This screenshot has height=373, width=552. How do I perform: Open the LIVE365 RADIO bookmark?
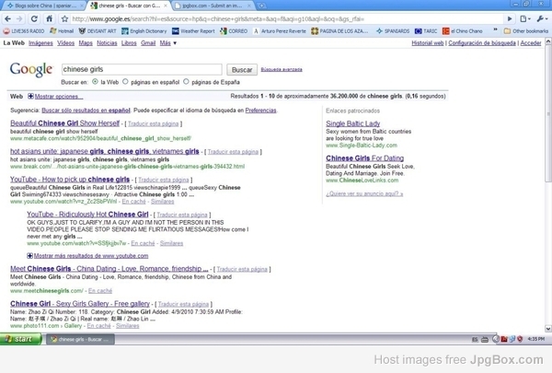(25, 30)
